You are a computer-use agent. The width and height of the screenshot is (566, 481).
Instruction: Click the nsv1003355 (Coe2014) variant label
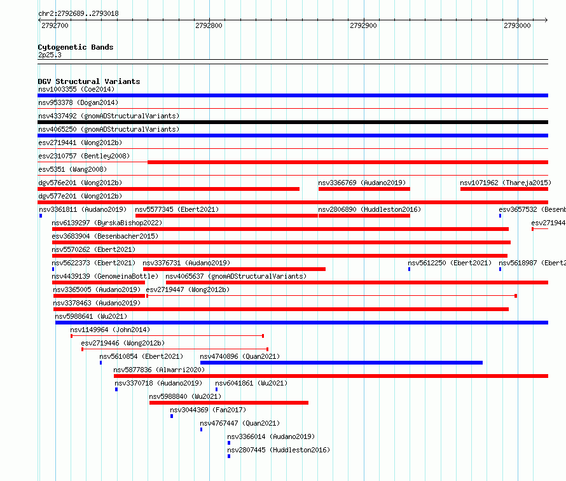pos(76,89)
